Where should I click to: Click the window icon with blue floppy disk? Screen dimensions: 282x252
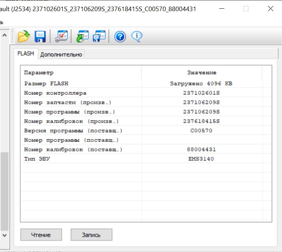[x=99, y=36]
